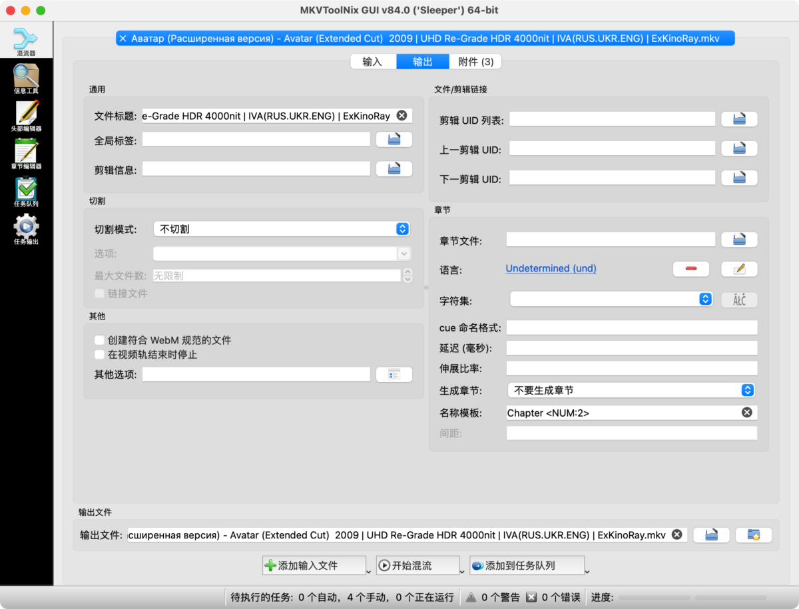Browse for 剪辑信息 file
799x609 pixels.
pos(394,169)
